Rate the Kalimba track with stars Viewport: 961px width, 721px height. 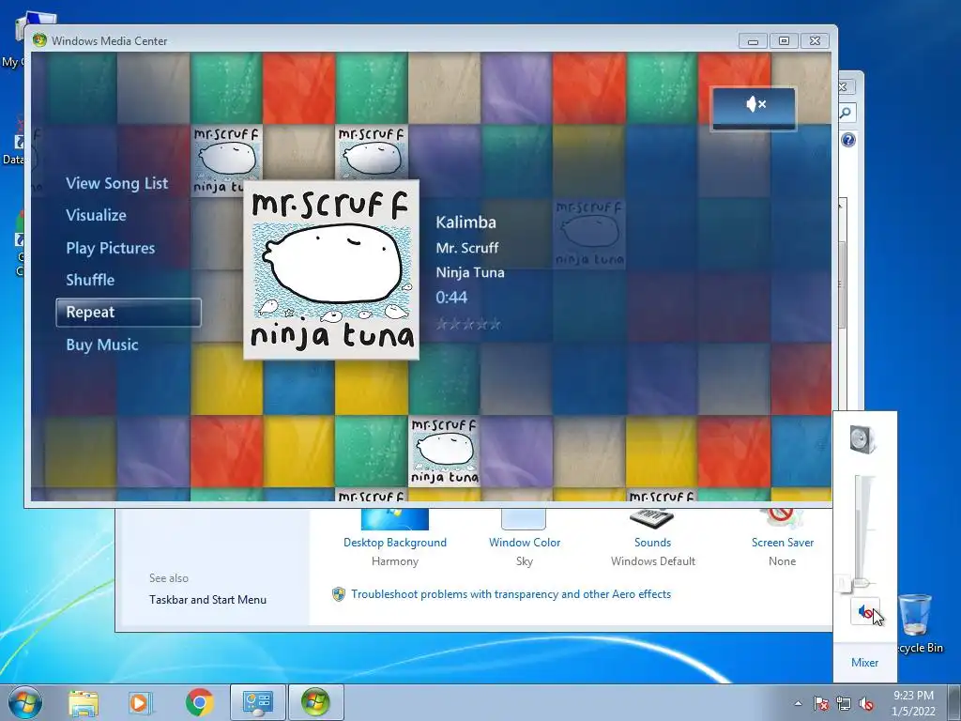(x=468, y=324)
